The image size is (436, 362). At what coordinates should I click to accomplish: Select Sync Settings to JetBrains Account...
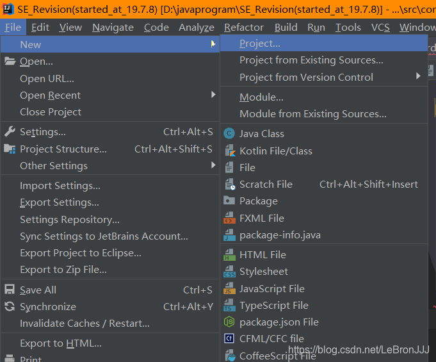coord(110,236)
